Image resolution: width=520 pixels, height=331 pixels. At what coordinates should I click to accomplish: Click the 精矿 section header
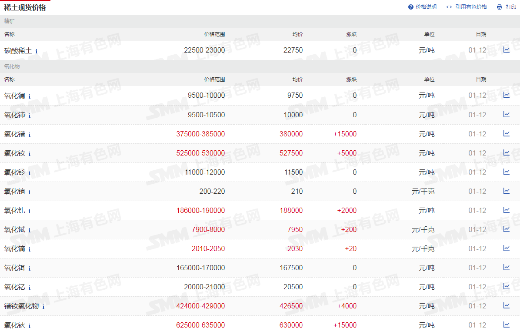coord(9,21)
